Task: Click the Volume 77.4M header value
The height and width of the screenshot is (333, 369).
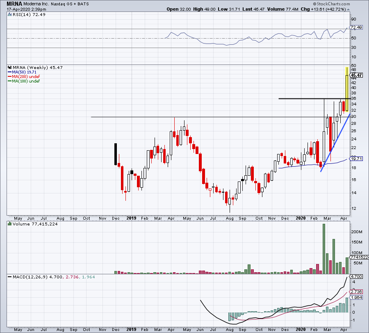Action: 282,9
